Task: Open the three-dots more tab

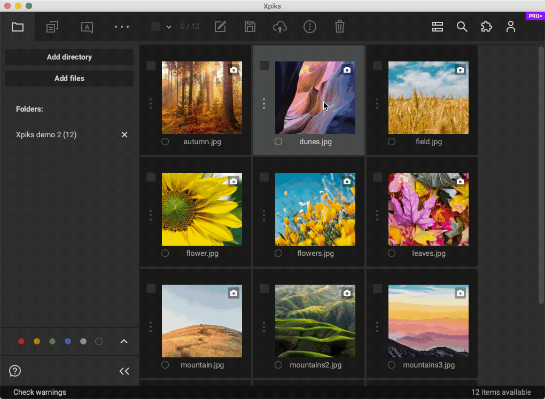Action: [x=122, y=27]
